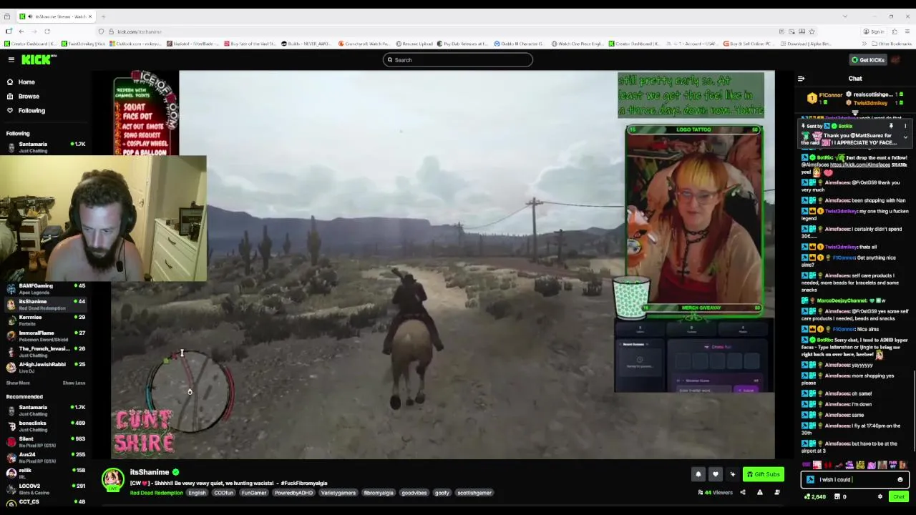Follow channel with heart button

point(715,474)
